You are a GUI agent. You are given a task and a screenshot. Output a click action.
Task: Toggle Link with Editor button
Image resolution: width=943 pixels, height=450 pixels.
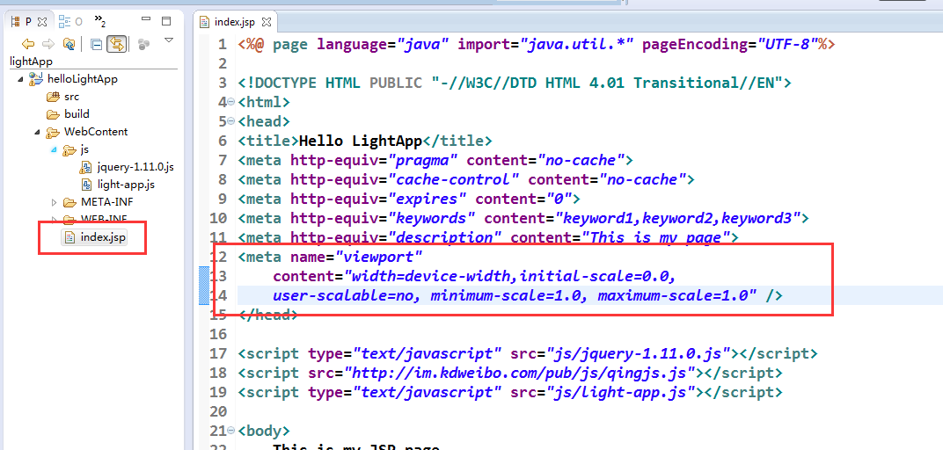[116, 43]
